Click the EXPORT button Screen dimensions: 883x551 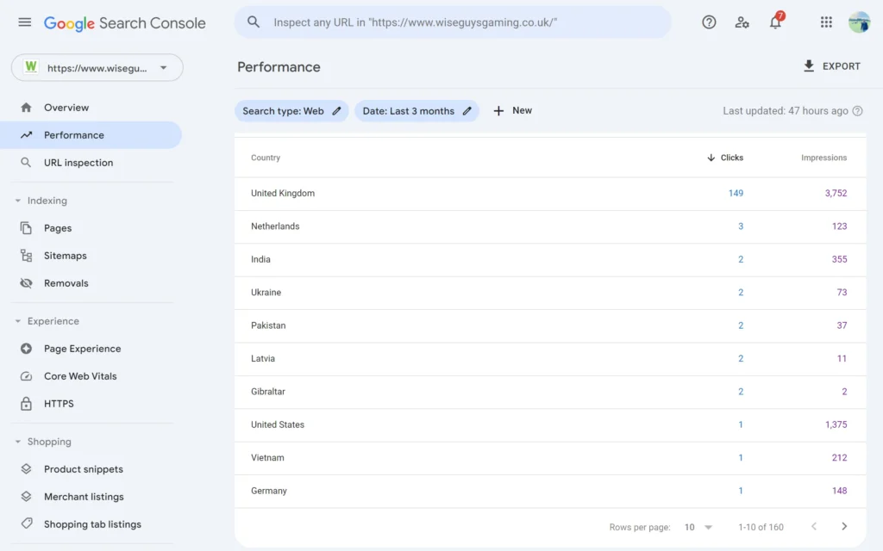coord(831,66)
